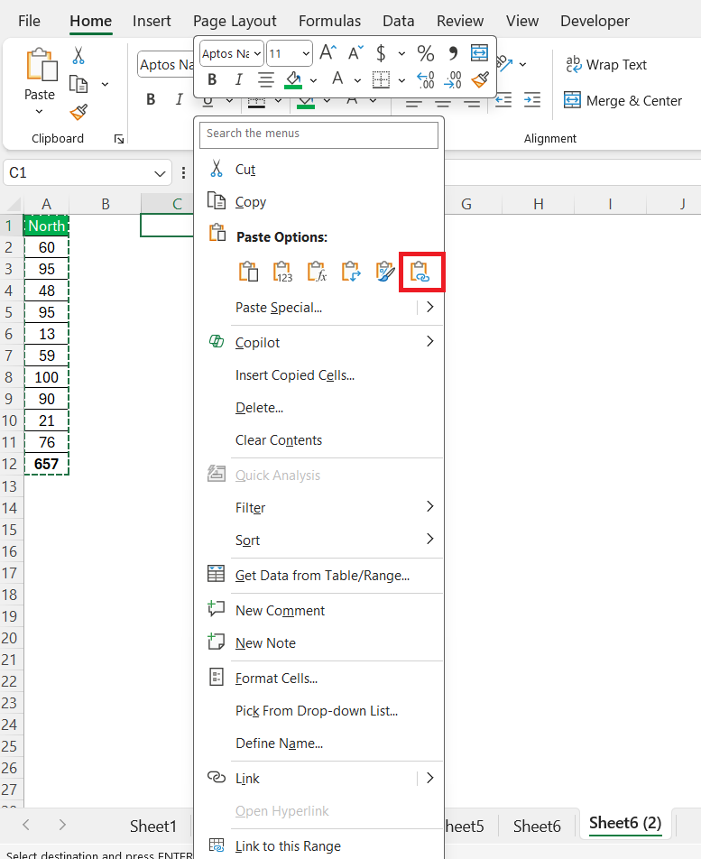Screen dimensions: 701x859
Task: Click the large Paste clipboard icon
Action: point(42,65)
